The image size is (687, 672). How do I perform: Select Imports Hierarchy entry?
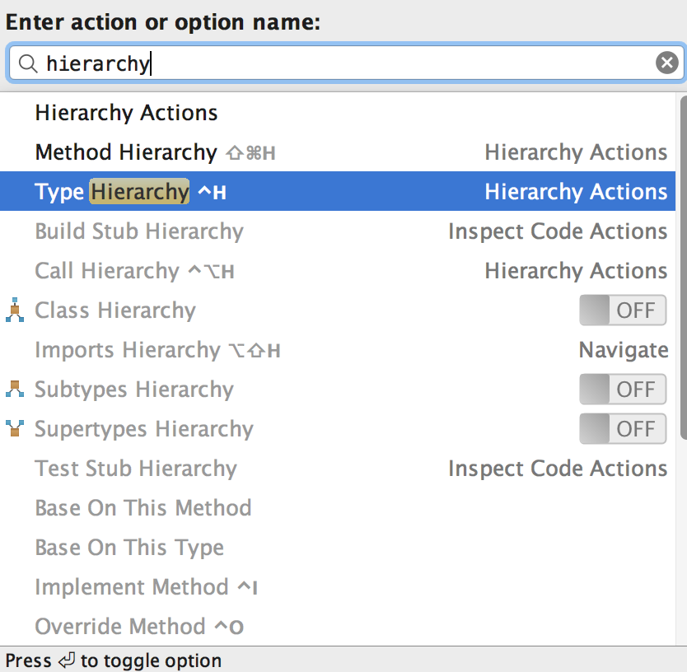click(x=128, y=350)
